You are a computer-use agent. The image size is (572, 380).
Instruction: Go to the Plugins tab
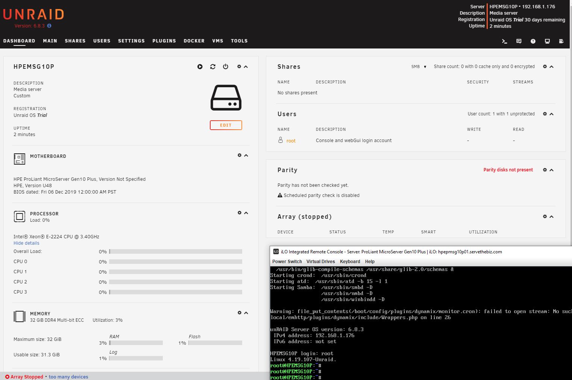pos(164,41)
